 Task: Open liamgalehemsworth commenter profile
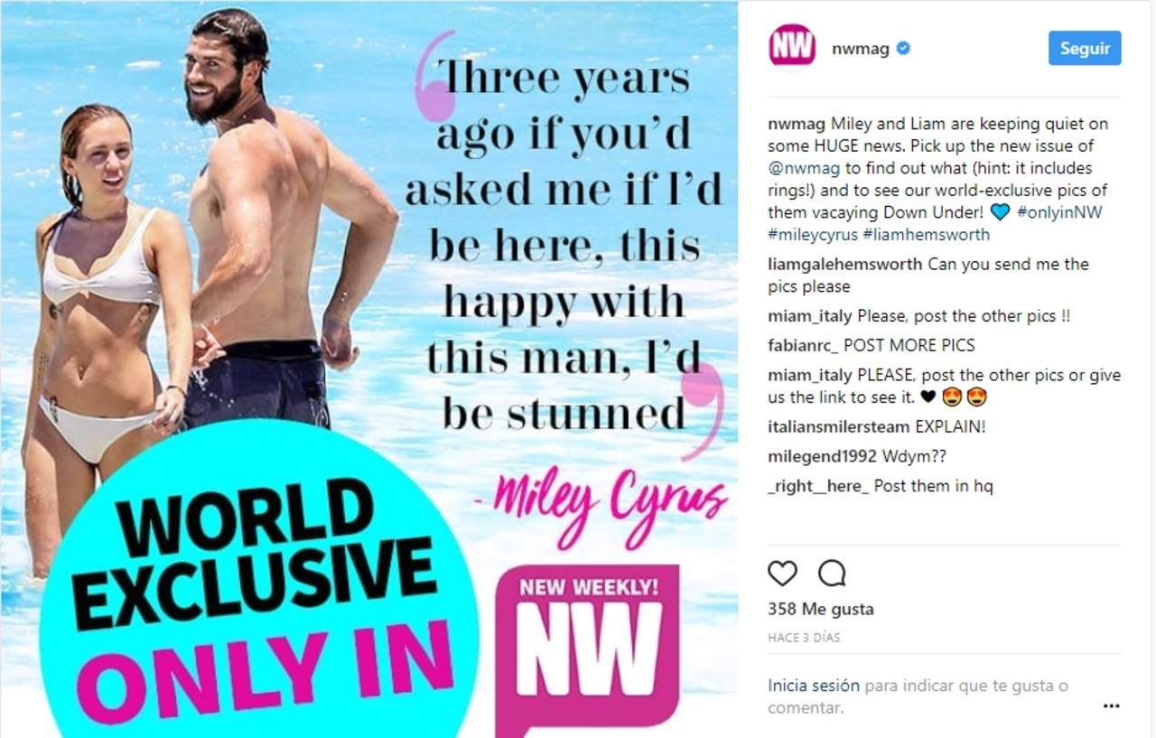[x=845, y=265]
